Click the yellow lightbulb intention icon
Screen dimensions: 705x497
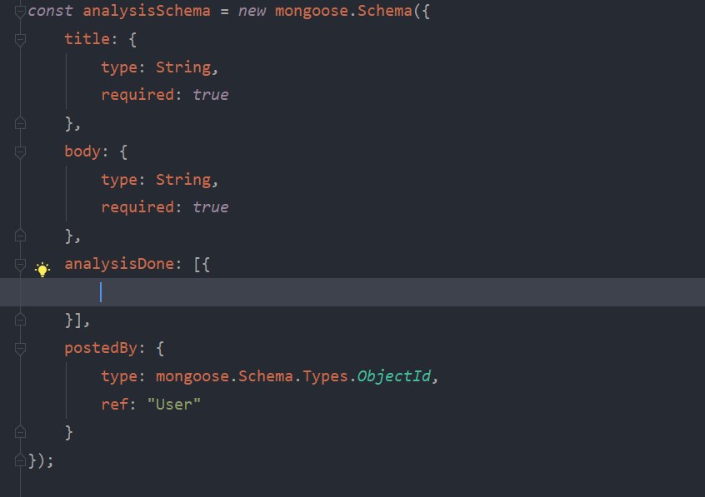click(42, 269)
